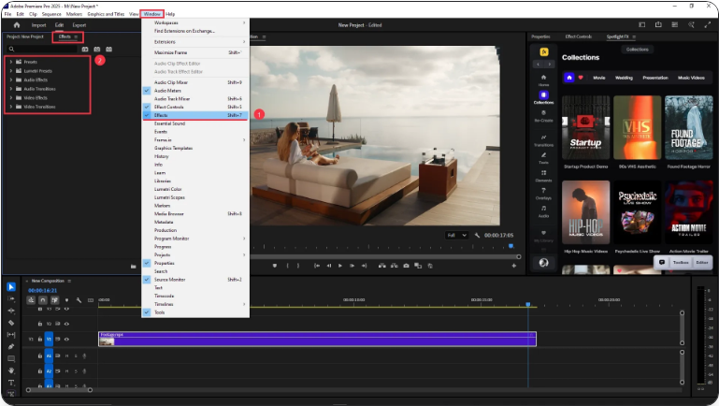Open the Full playback resolution dropdown
This screenshot has width=719, height=406.
(x=457, y=235)
